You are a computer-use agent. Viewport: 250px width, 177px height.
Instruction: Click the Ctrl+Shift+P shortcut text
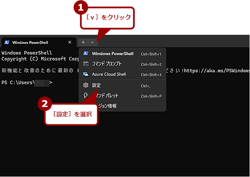(151, 96)
